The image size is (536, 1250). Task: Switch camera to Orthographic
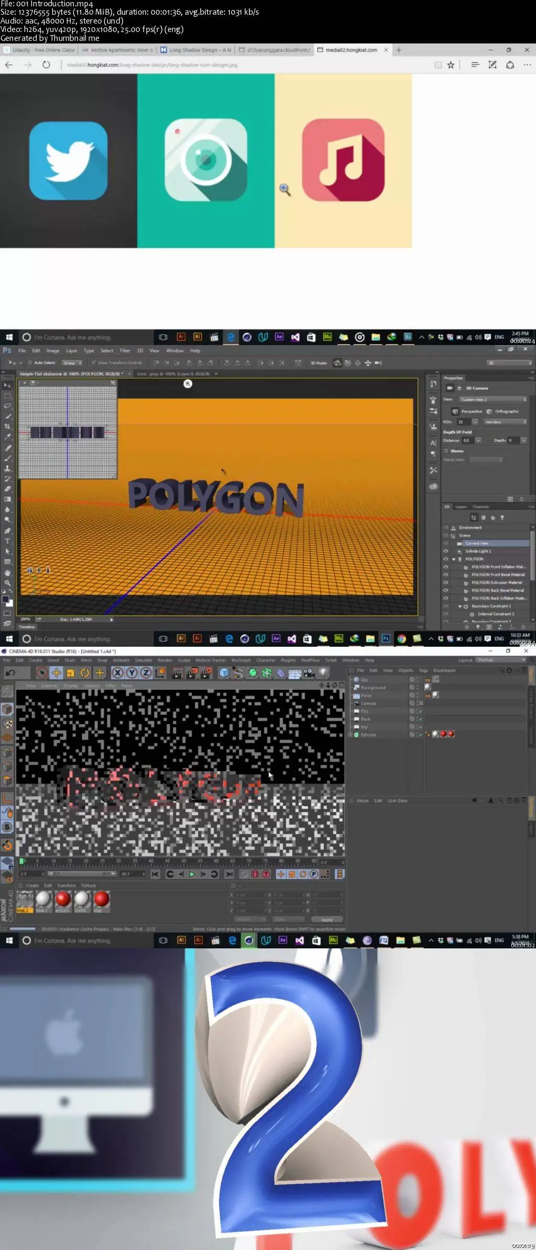tap(502, 412)
